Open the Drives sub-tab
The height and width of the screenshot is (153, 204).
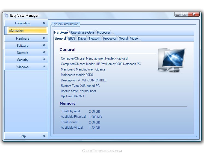point(82,39)
